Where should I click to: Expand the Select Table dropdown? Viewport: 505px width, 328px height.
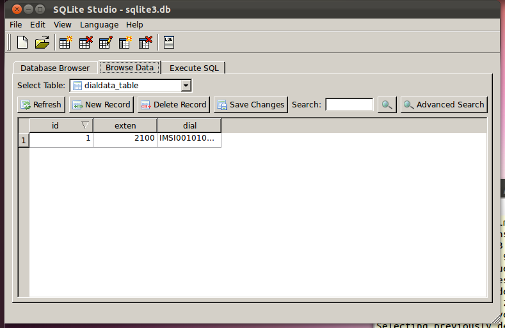pos(186,85)
